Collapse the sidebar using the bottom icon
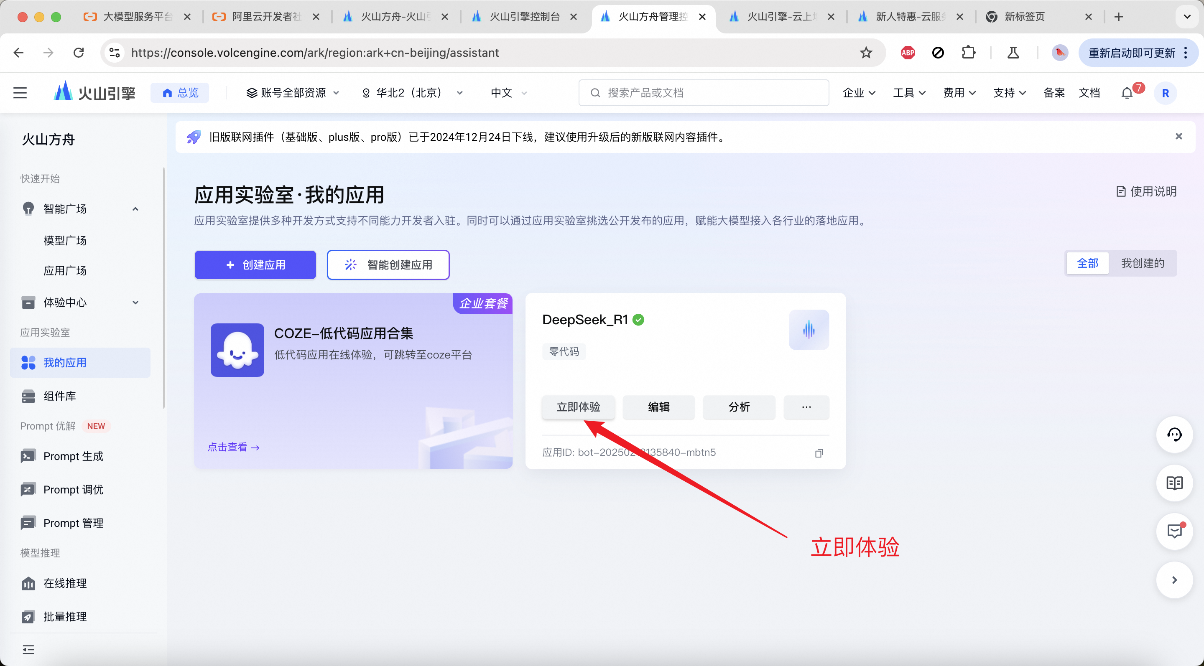1204x666 pixels. point(28,650)
